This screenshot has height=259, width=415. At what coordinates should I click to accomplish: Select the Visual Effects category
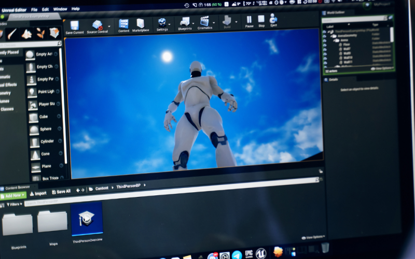tap(8, 85)
